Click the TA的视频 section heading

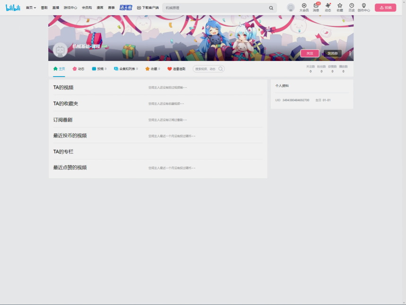[x=63, y=87]
